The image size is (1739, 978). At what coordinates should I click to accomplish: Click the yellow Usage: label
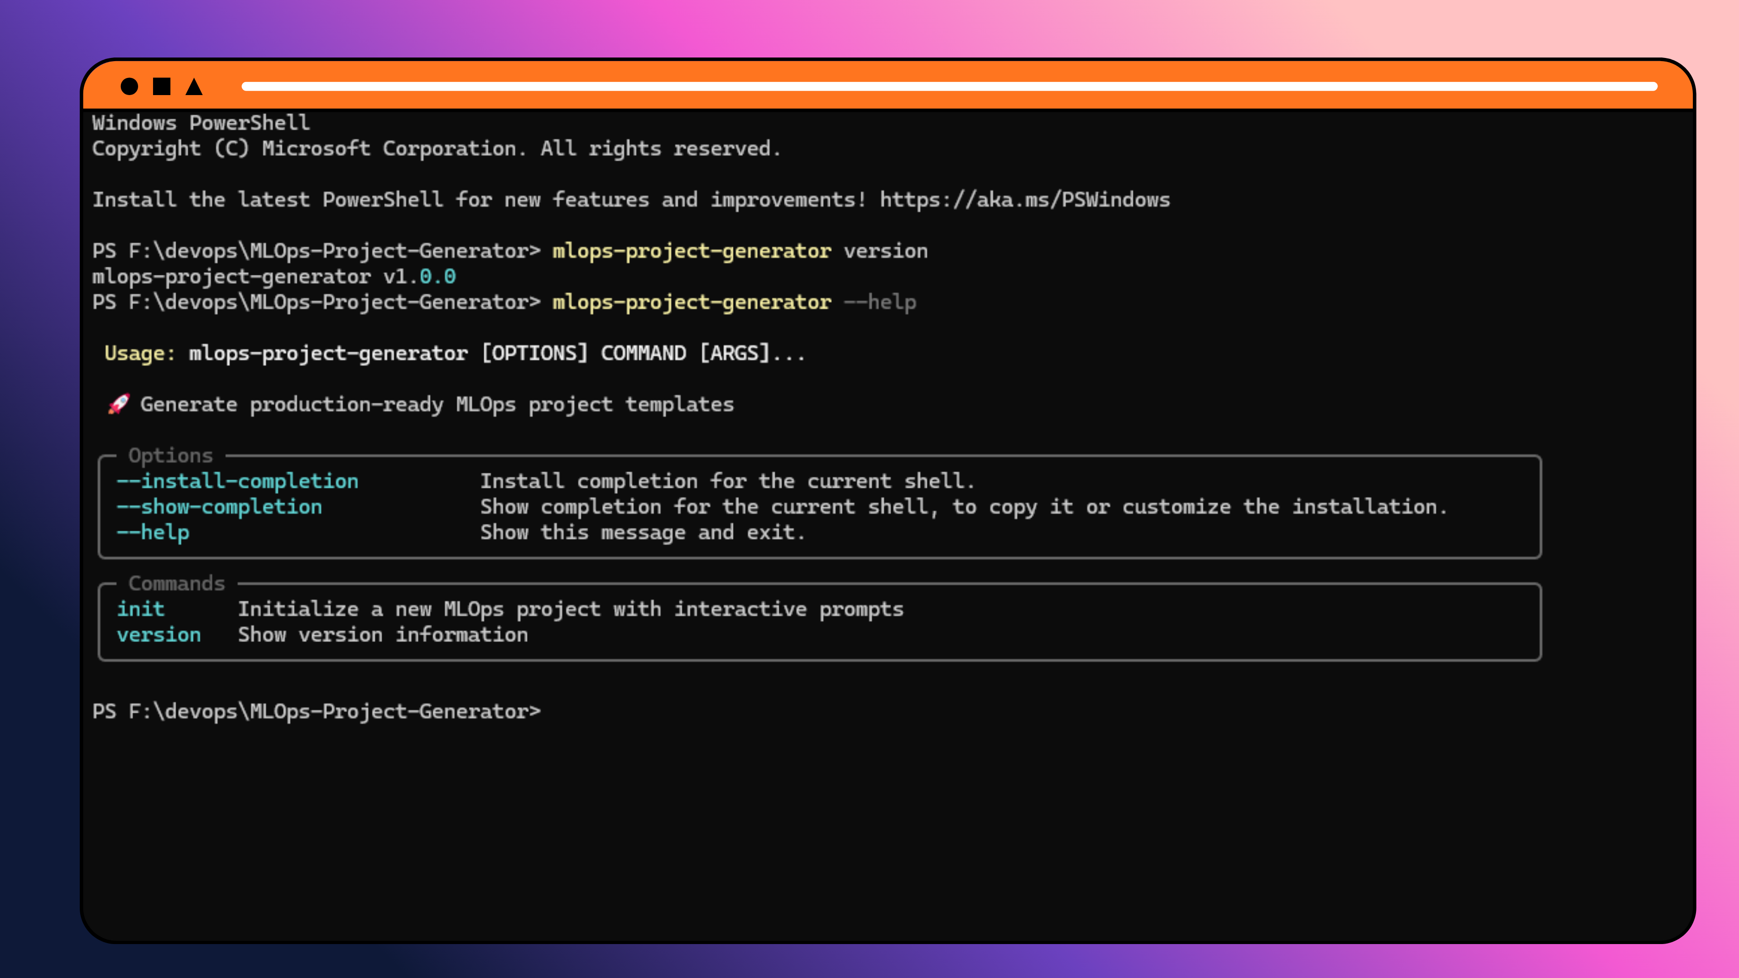click(x=140, y=353)
